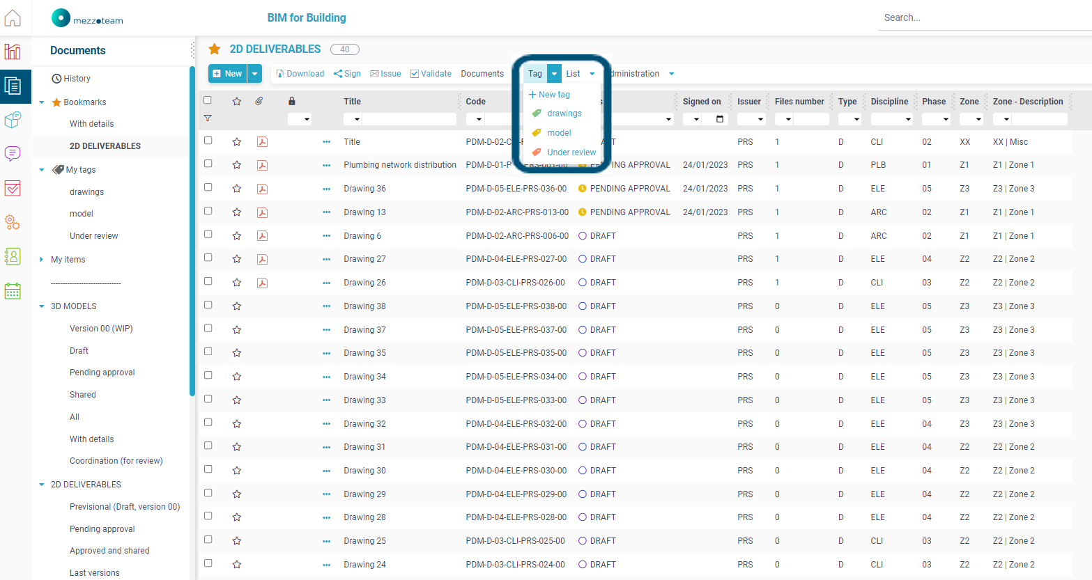Click the star column header icon
The width and height of the screenshot is (1092, 580).
pyautogui.click(x=237, y=101)
